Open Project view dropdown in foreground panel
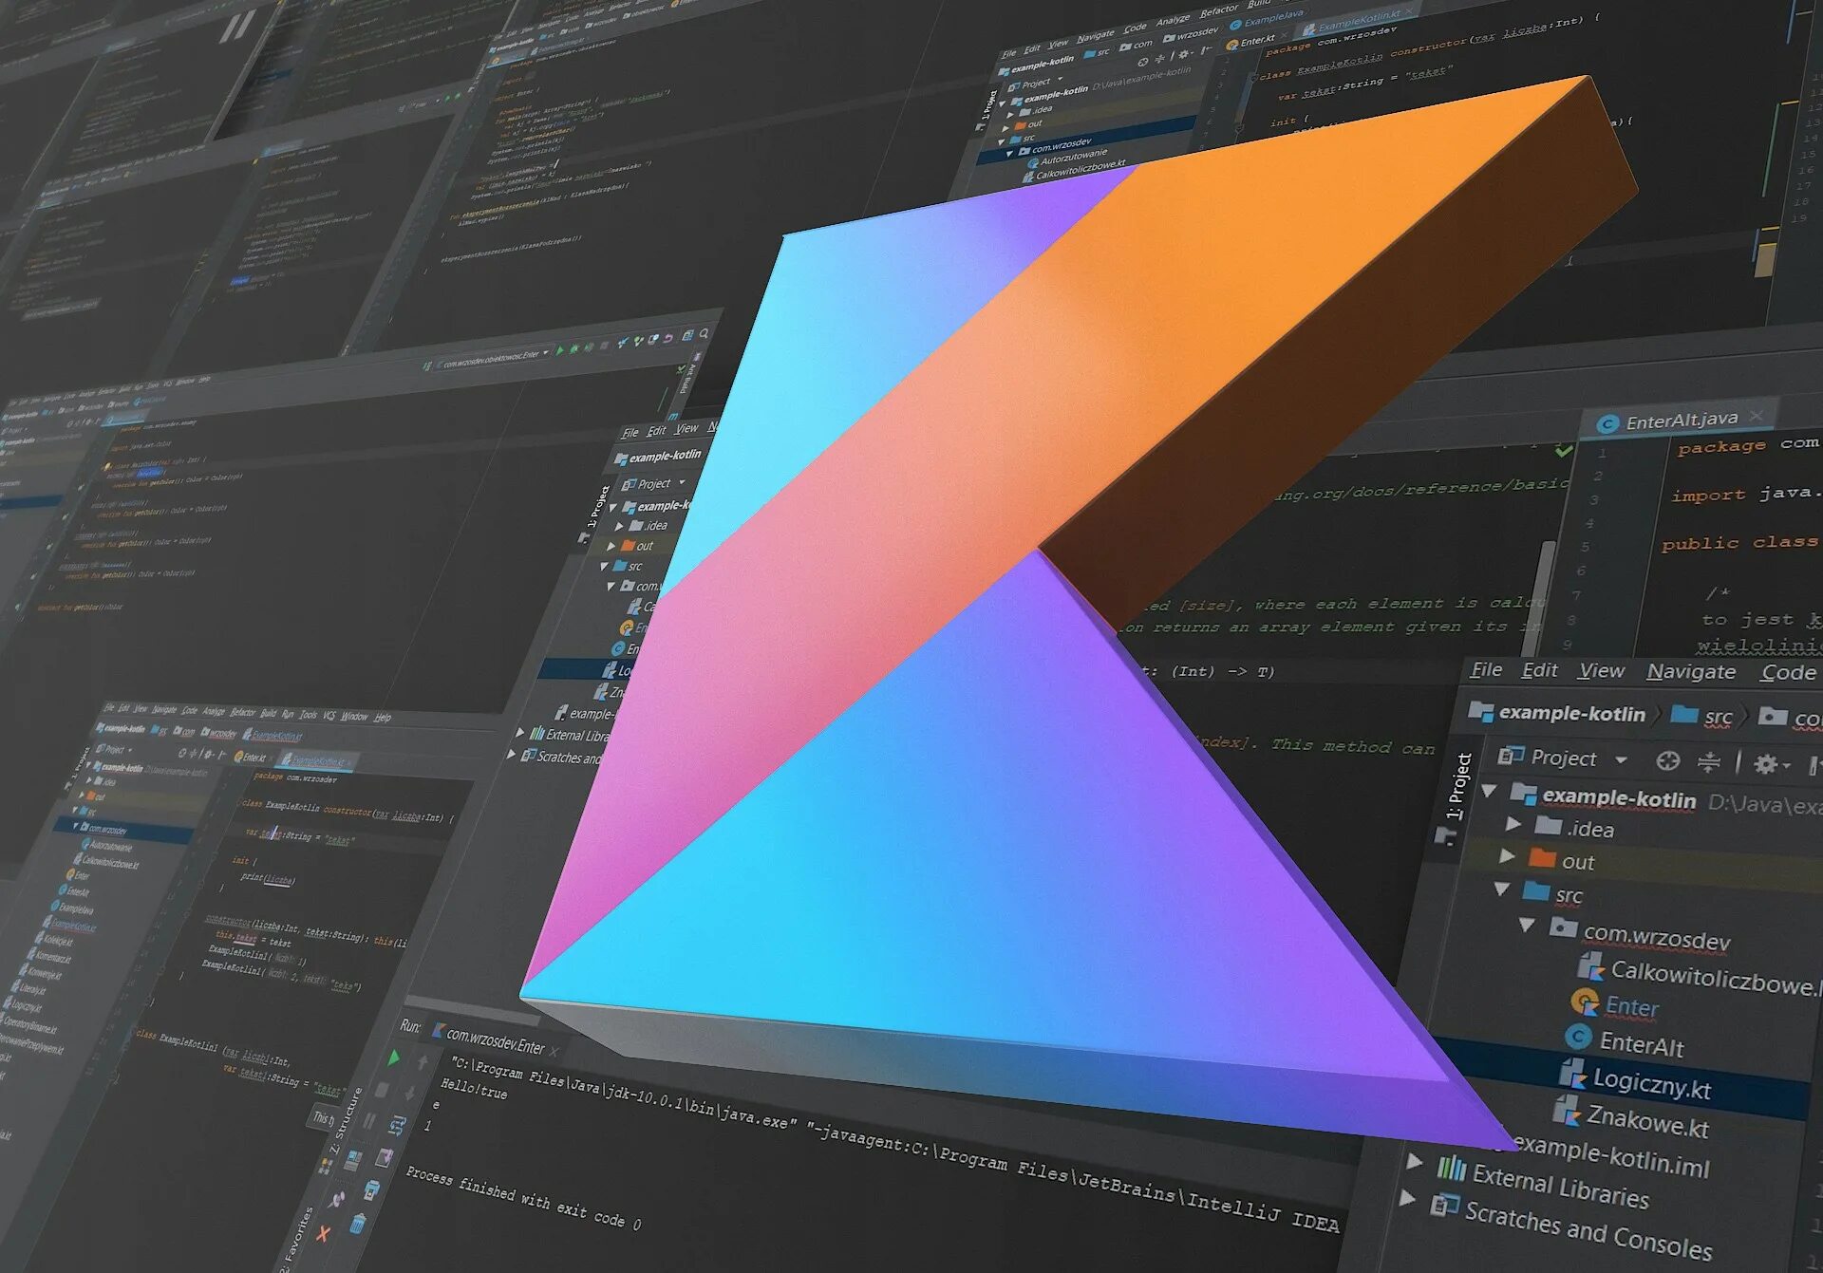Viewport: 1823px width, 1273px height. pyautogui.click(x=1564, y=758)
